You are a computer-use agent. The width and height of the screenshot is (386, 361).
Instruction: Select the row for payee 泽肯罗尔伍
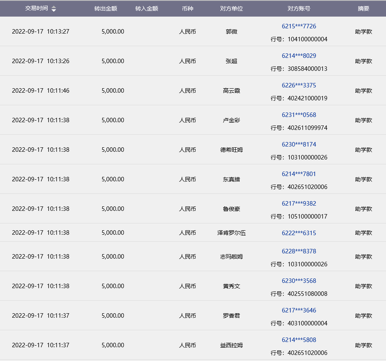(x=231, y=233)
